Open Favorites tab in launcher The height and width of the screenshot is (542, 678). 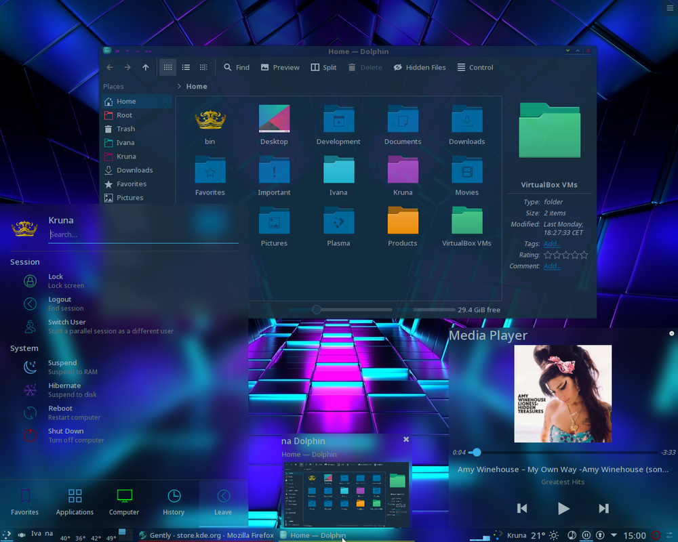click(x=24, y=503)
